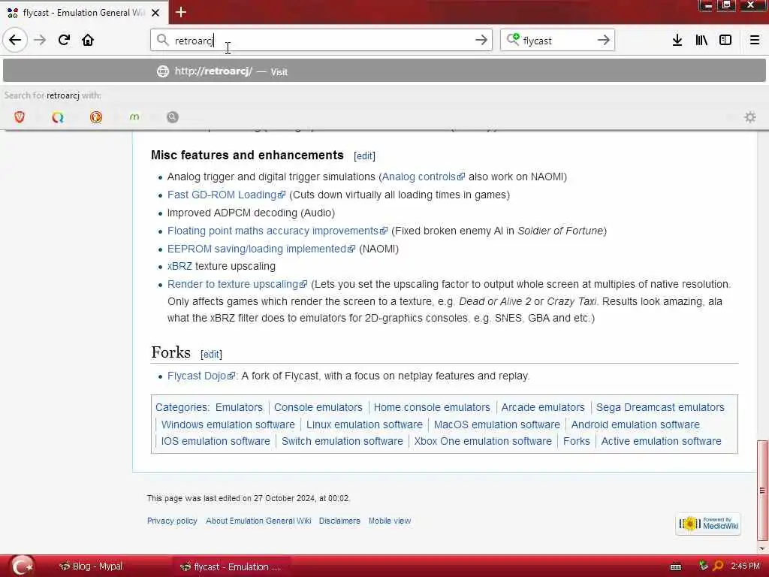
Task: Click into the address bar text field
Action: pos(321,41)
